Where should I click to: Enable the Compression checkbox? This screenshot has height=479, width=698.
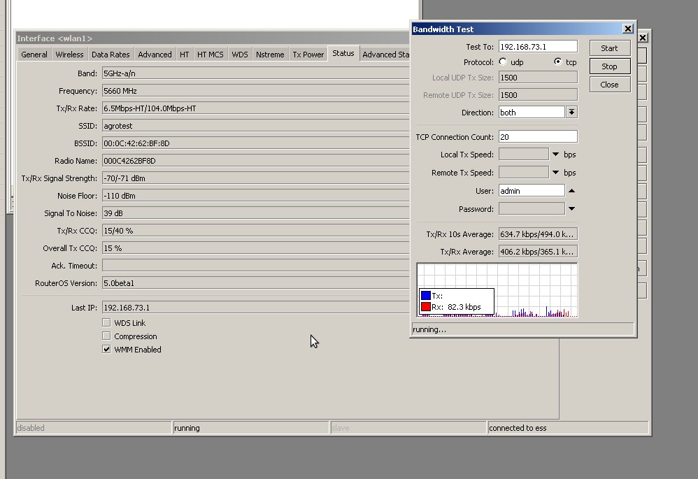pyautogui.click(x=106, y=336)
